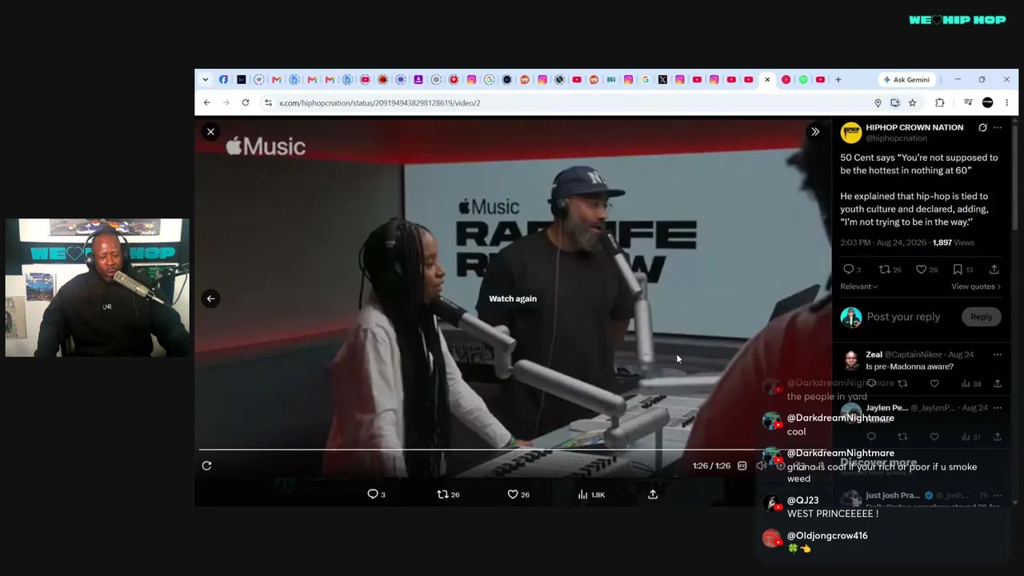1024x576 pixels.
Task: Switch to the X logo browser tab
Action: pyautogui.click(x=662, y=80)
